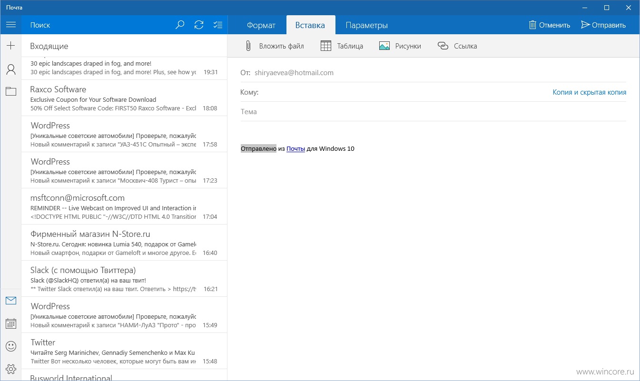
Task: Insert a table via Таблица label
Action: click(x=350, y=46)
